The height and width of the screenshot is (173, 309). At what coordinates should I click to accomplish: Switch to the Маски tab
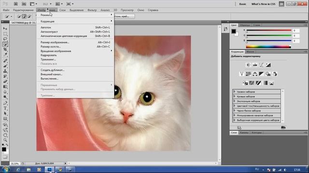coord(250,52)
